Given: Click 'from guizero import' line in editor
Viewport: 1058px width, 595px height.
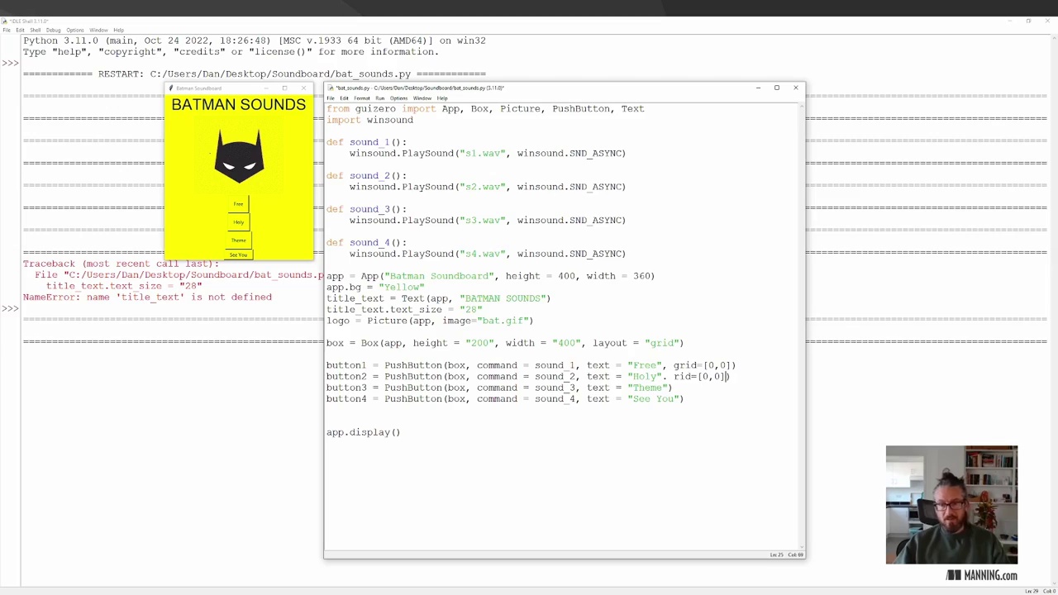Looking at the screenshot, I should [x=485, y=109].
